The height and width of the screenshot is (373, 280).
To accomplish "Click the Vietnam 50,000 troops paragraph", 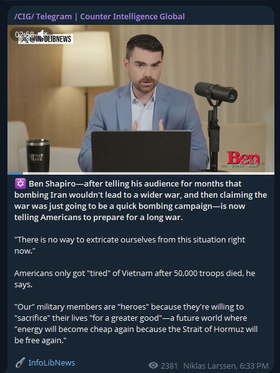I will point(135,279).
